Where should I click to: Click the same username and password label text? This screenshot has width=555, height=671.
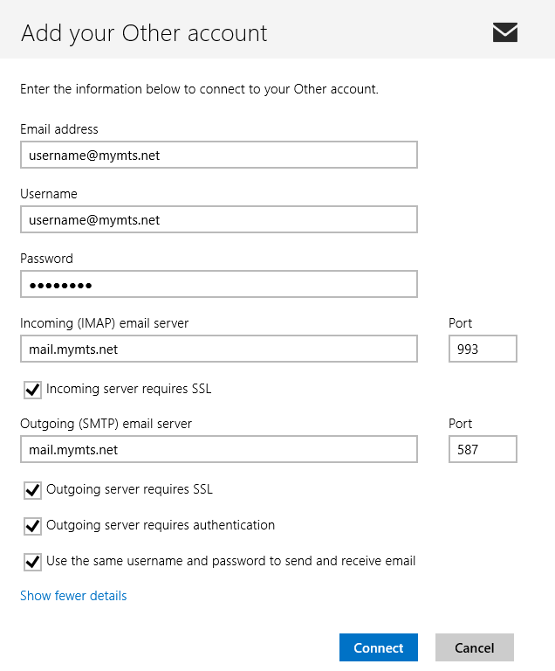click(231, 561)
